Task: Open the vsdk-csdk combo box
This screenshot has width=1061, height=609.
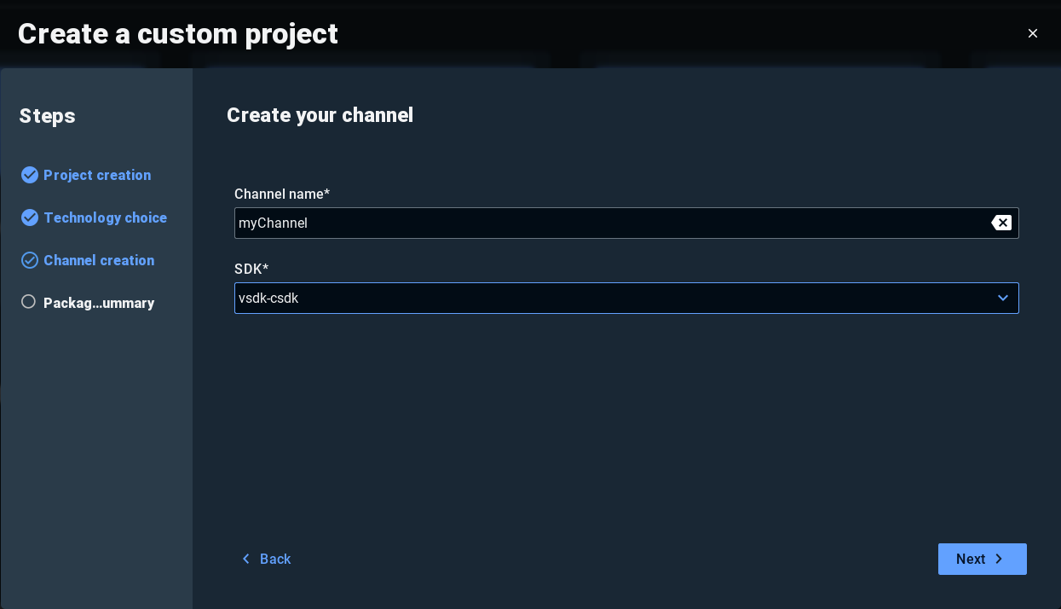Action: [626, 298]
